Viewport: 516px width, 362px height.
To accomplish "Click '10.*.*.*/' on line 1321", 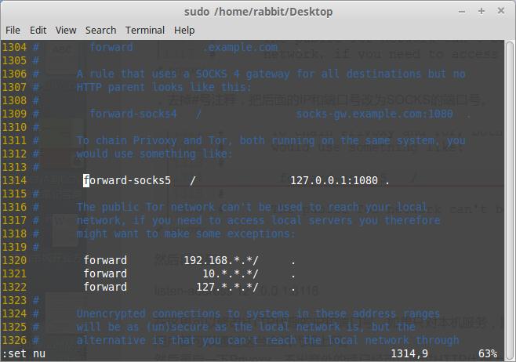I will pos(231,273).
